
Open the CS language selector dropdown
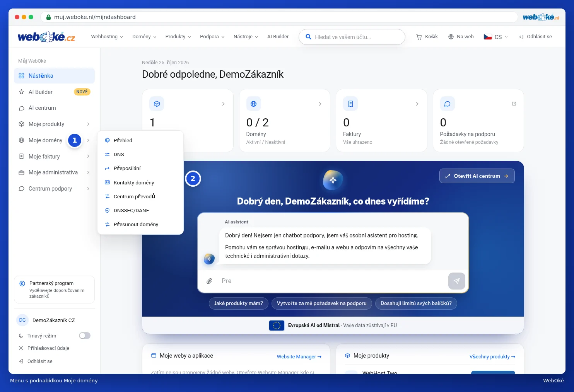point(496,37)
